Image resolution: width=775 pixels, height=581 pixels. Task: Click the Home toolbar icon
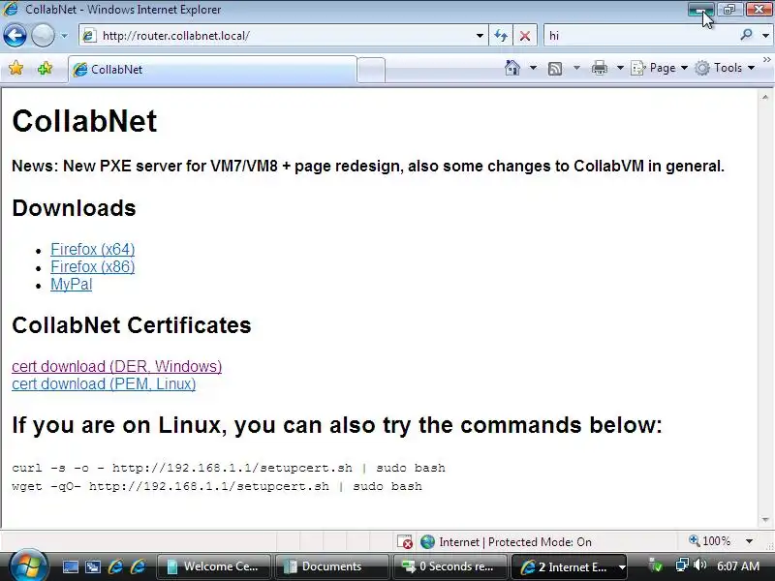(x=512, y=68)
